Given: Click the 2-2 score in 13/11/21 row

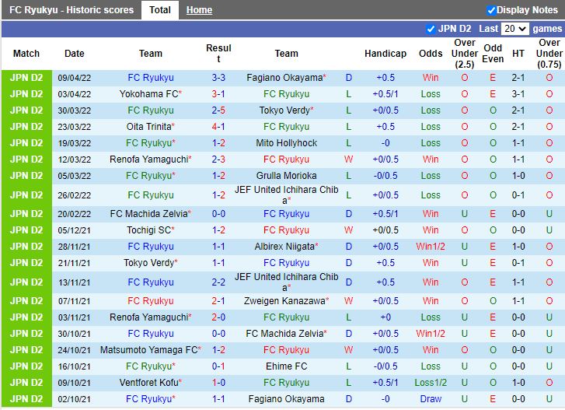Looking at the screenshot, I should [218, 282].
